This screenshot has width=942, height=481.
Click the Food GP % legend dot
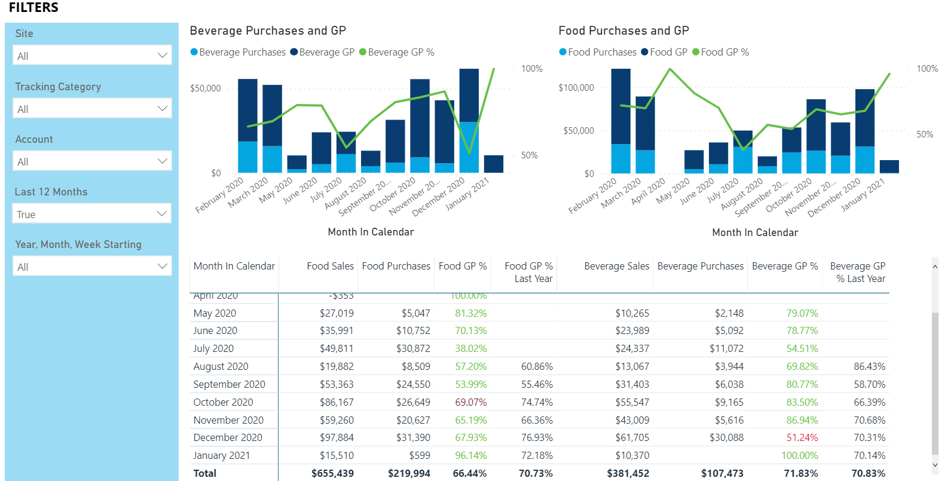click(x=696, y=52)
